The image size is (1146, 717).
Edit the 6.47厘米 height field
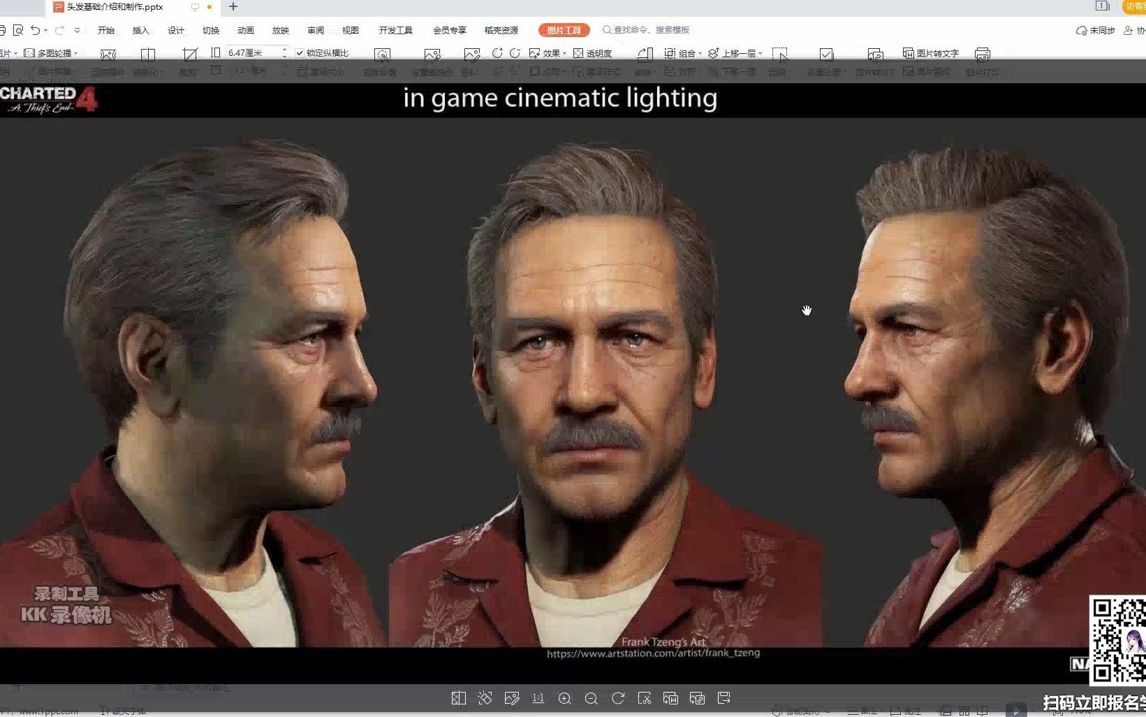[253, 53]
